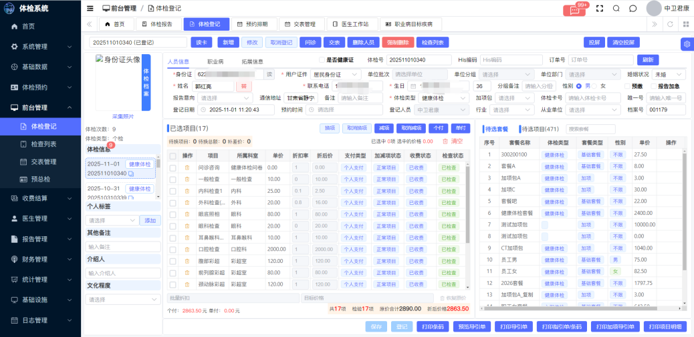The height and width of the screenshot is (337, 694).
Task: Click the refresh icon beside the tab strip
Action: tap(669, 24)
